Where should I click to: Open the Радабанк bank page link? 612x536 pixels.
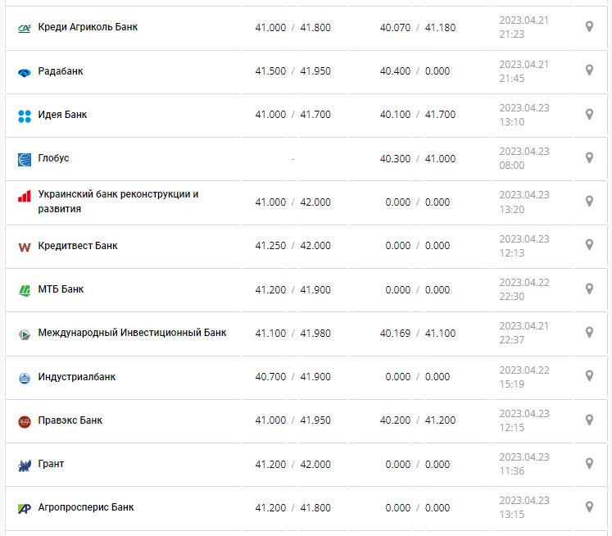click(x=61, y=71)
